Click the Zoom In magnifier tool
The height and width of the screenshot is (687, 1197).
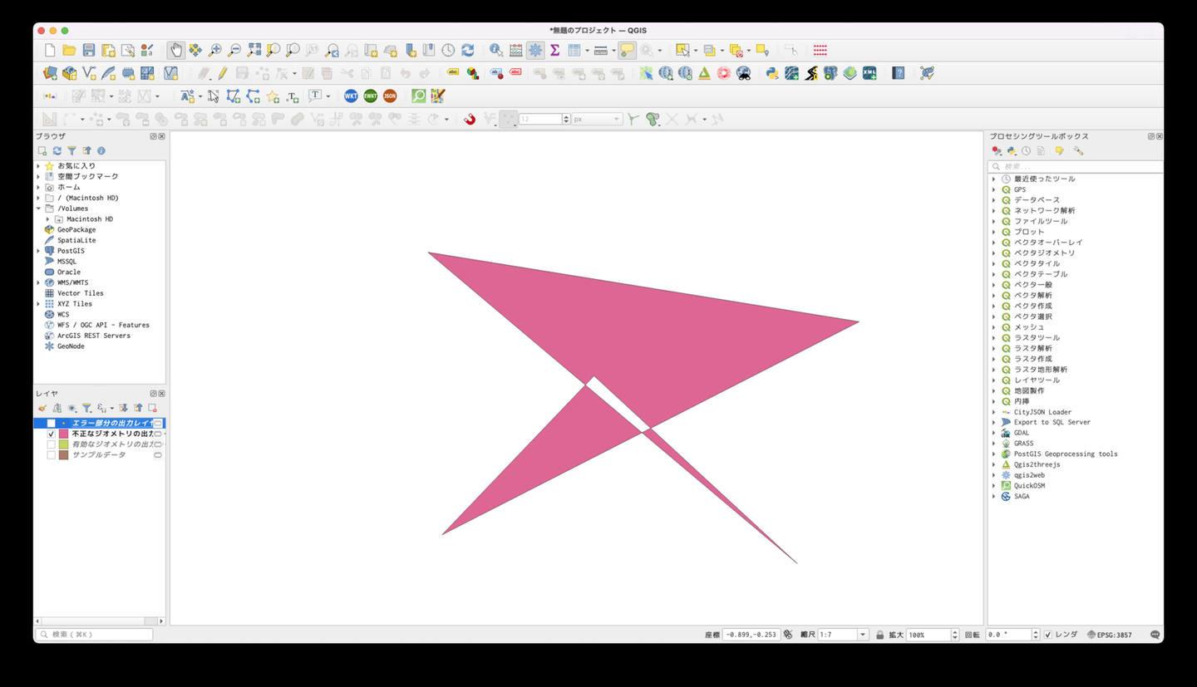click(x=215, y=51)
